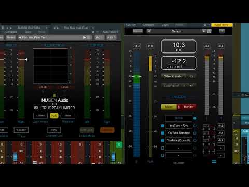This screenshot has height=187, width=249.
Task: Toggle the A|B comparison button in ISL
Action: coord(100,37)
